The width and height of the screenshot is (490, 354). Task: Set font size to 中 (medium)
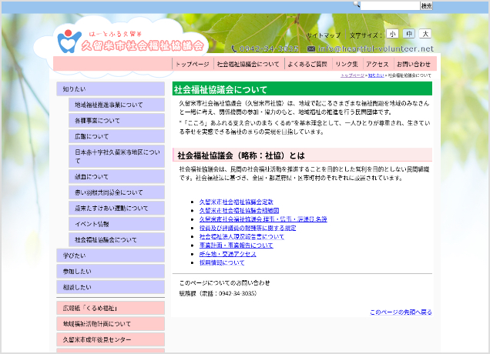(409, 35)
